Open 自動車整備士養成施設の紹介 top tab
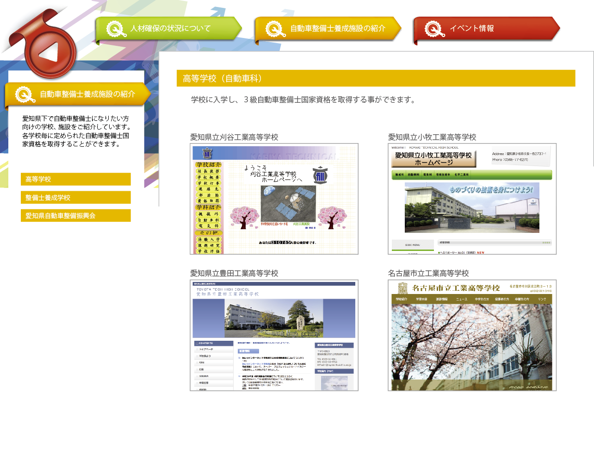This screenshot has width=594, height=463. 328,29
